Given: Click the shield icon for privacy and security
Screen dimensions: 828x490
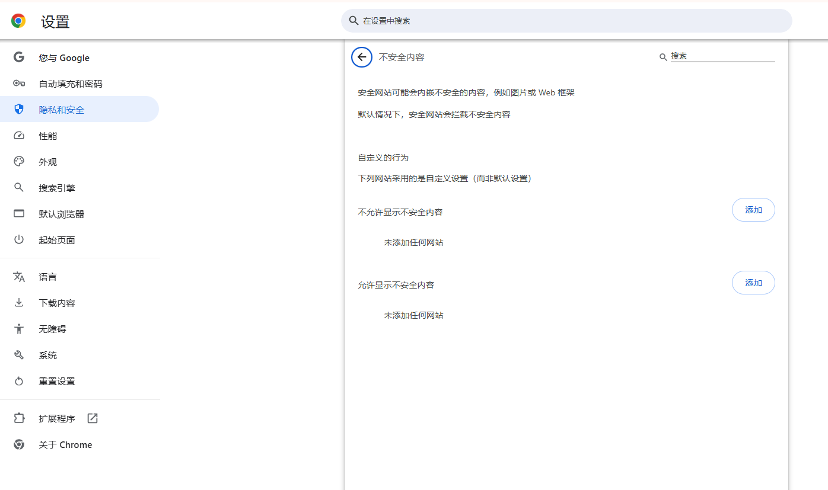Looking at the screenshot, I should 19,110.
